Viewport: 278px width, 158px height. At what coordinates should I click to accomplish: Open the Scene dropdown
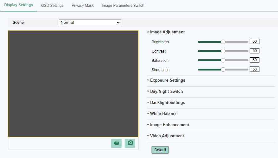[x=90, y=23]
